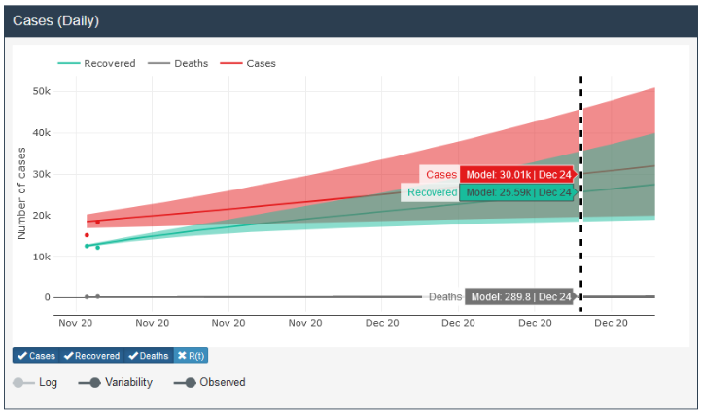Screen dimensions: 702x413
Task: Click the Number of cases axis title
Action: [x=21, y=193]
